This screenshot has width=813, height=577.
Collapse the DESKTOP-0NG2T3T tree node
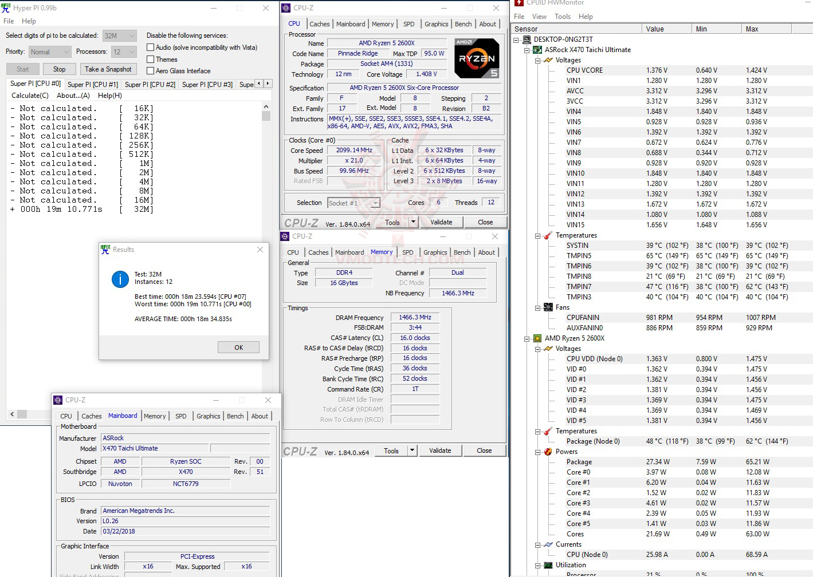click(x=516, y=40)
